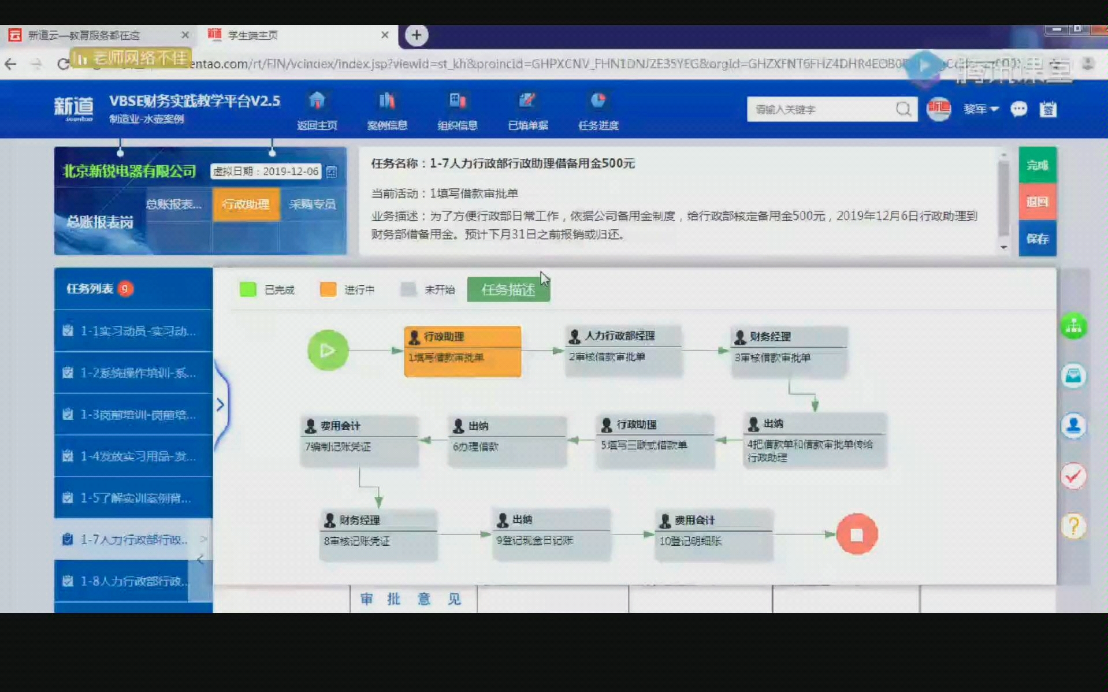This screenshot has width=1108, height=692.
Task: Click the 返回主页 home icon
Action: pos(317,101)
